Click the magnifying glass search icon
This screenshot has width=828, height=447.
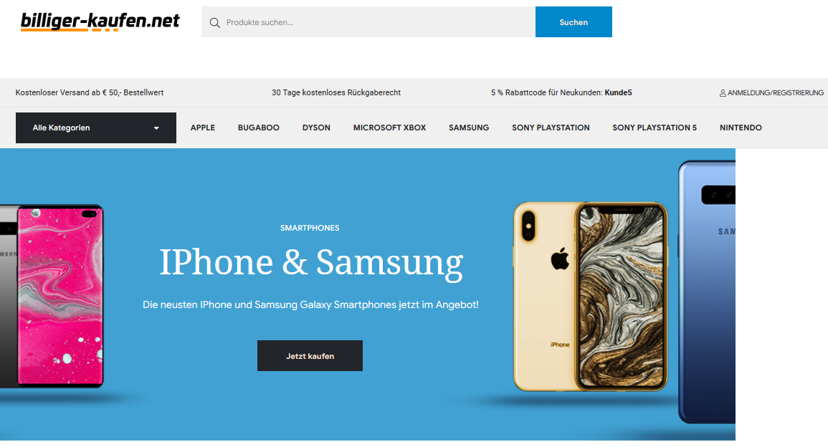tap(214, 23)
